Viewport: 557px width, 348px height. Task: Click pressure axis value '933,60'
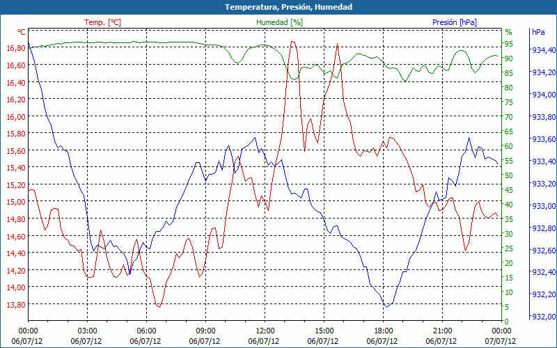(544, 139)
